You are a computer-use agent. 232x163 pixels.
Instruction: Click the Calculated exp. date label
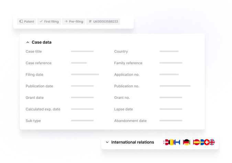pos(43,109)
